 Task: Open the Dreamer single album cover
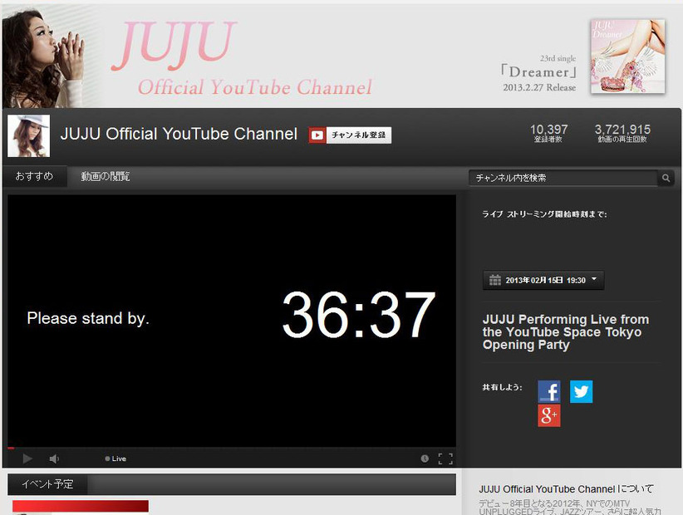click(x=627, y=56)
